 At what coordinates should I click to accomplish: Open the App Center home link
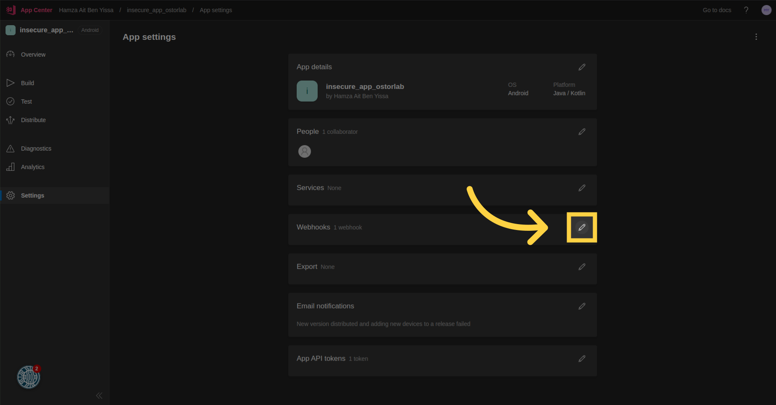37,10
